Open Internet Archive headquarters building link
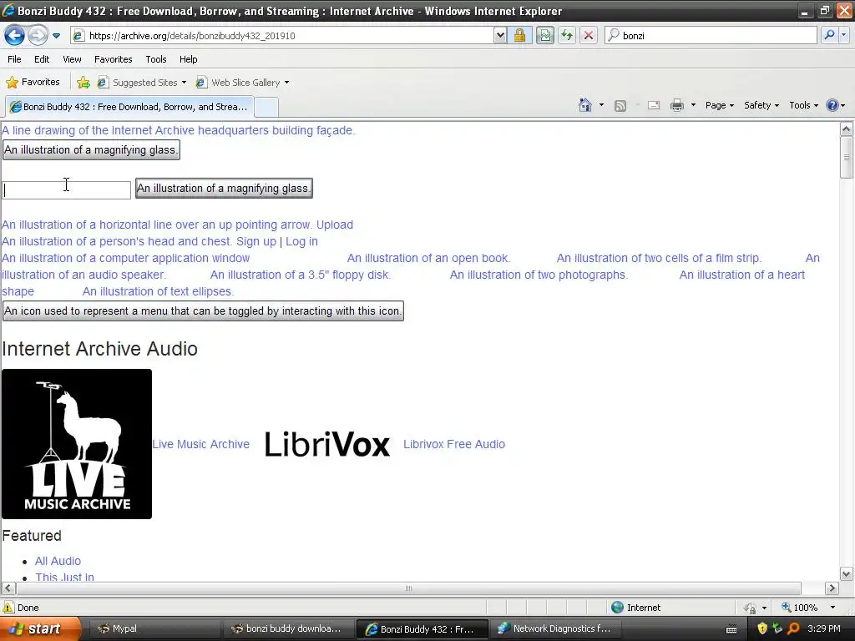 [x=179, y=130]
